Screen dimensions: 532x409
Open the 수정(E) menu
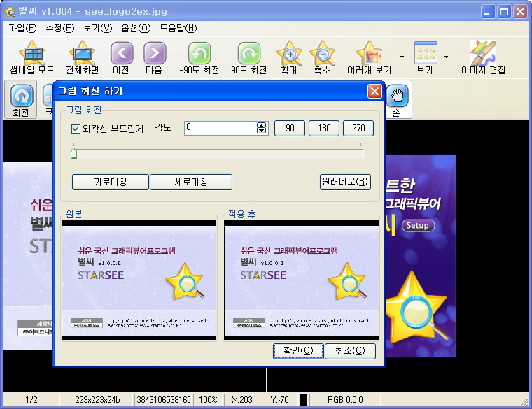click(x=60, y=29)
